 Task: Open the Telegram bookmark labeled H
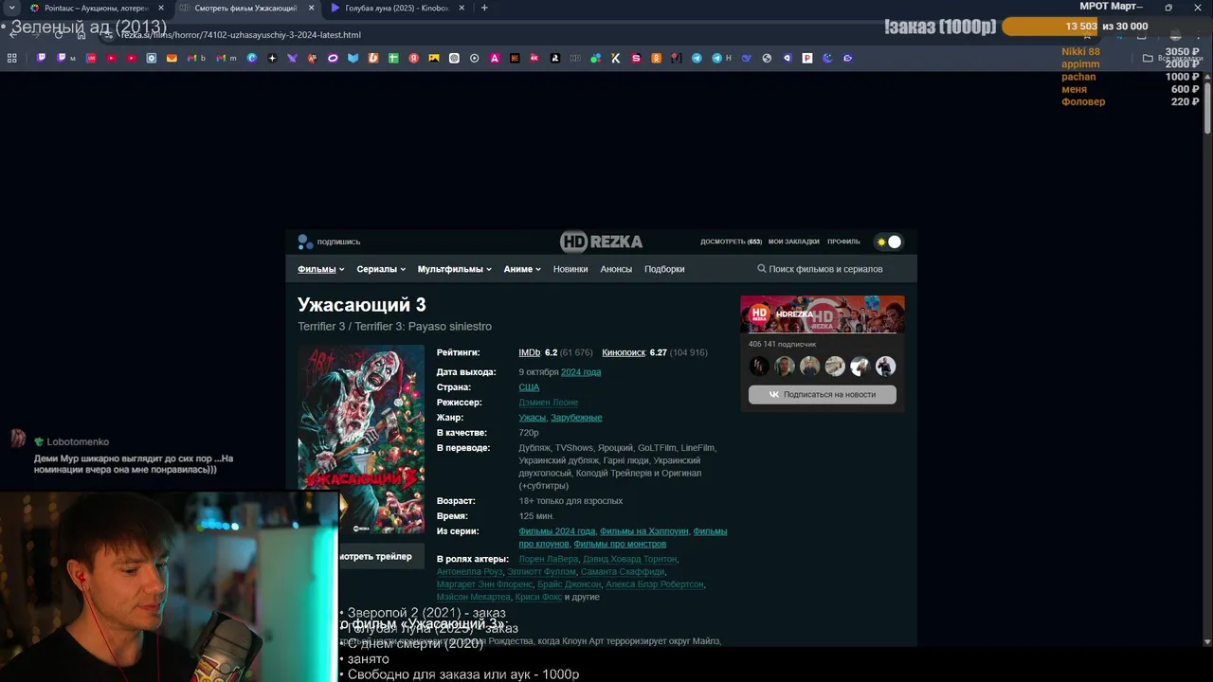tap(721, 58)
